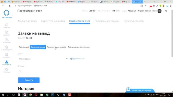
Task: Open new browser tab with plus
Action: (x=145, y=2)
